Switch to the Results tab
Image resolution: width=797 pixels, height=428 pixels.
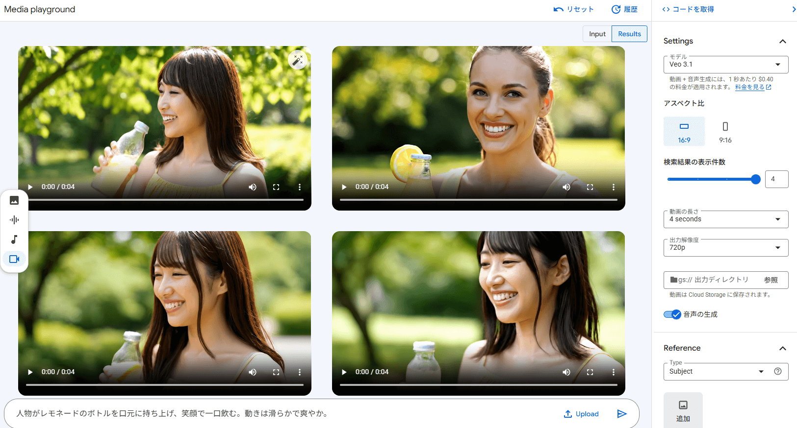pyautogui.click(x=629, y=34)
